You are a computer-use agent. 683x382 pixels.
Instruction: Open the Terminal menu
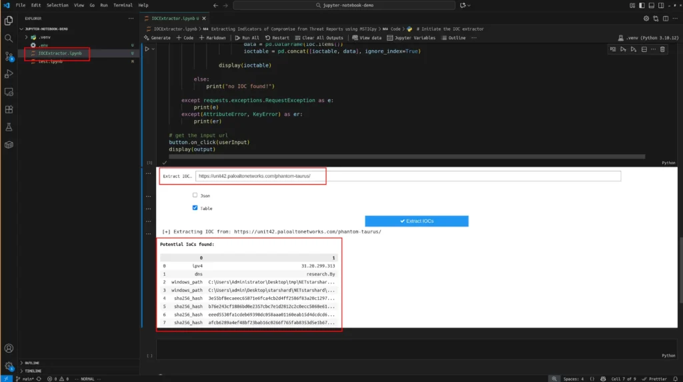point(123,5)
